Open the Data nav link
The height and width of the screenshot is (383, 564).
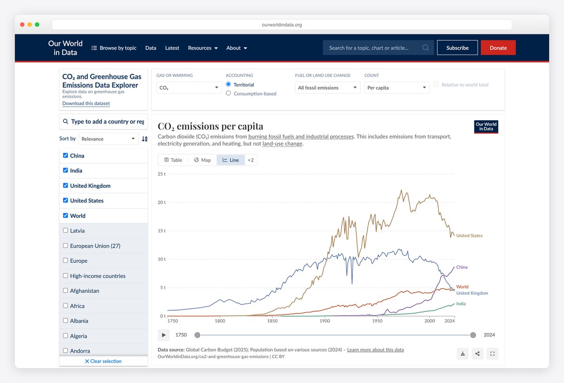coord(150,48)
